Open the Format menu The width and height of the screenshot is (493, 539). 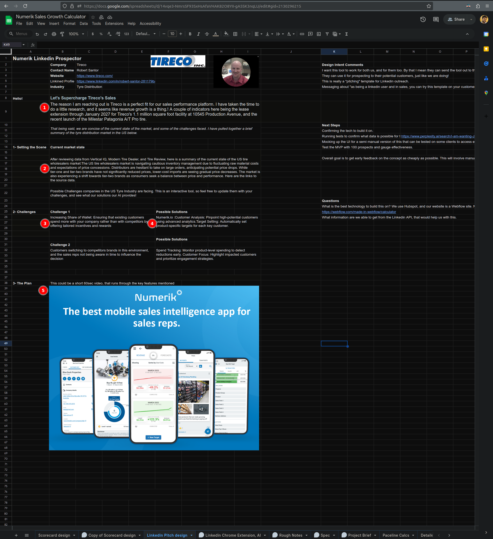point(69,24)
